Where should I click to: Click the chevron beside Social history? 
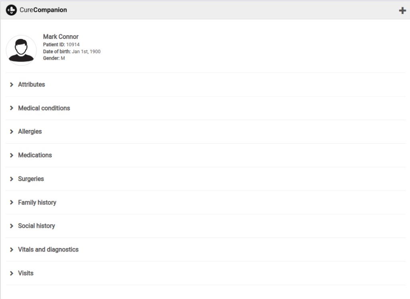pos(12,226)
